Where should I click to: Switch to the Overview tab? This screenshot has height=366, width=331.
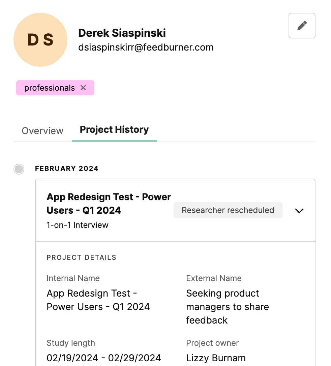click(42, 131)
